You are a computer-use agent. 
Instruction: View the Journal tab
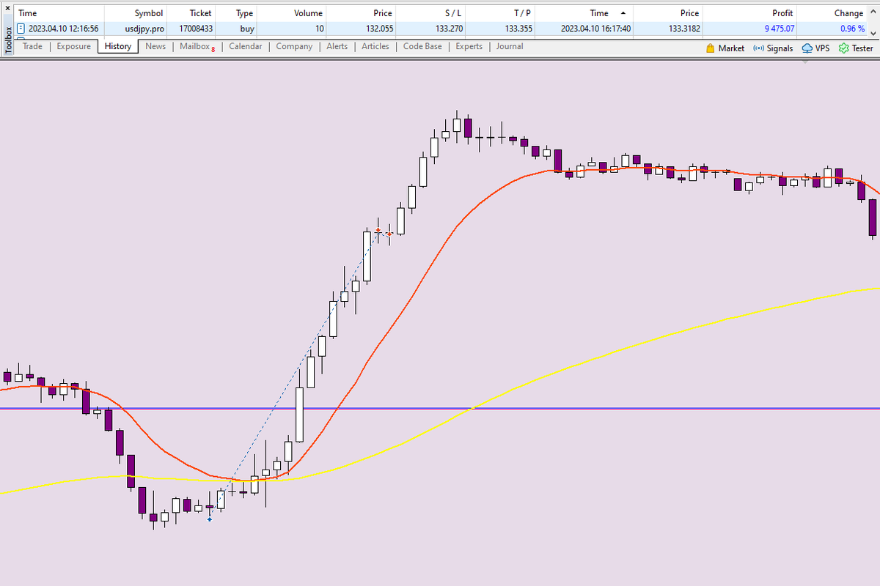point(510,46)
